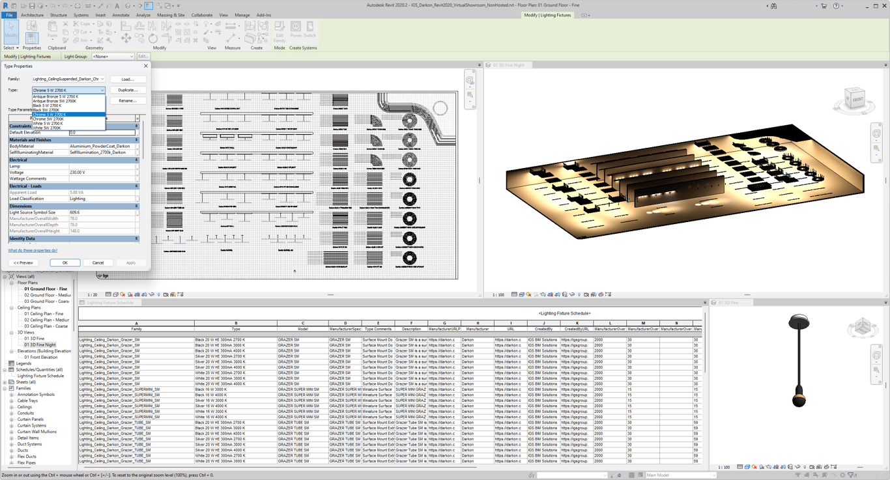Collapse the Ceiling Plans tree node
Image resolution: width=890 pixels, height=480 pixels.
tap(12, 307)
